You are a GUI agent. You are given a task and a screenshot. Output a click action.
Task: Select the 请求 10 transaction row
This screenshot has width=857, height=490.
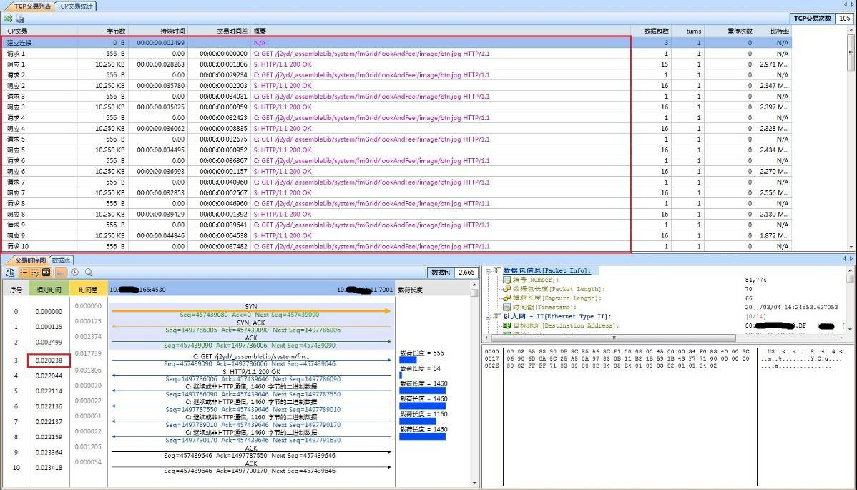pyautogui.click(x=396, y=246)
